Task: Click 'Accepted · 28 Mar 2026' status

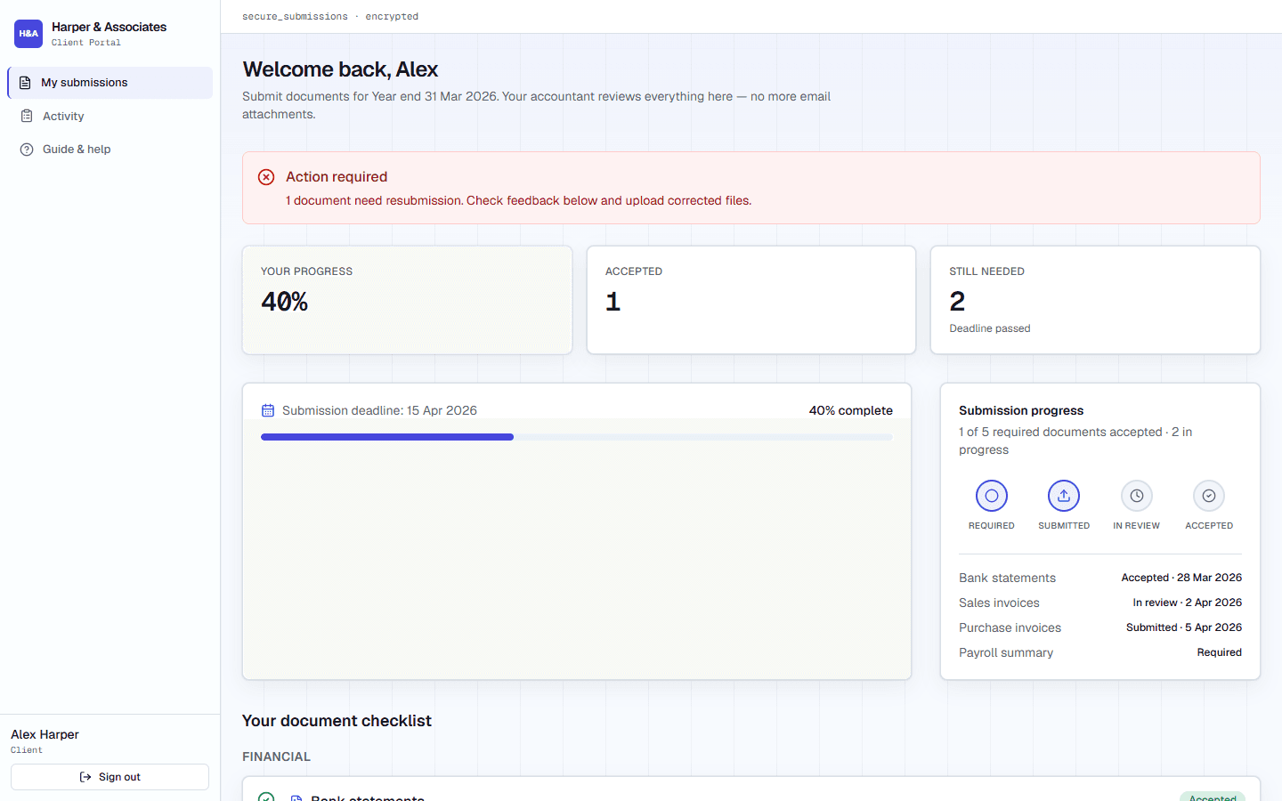Action: coord(1181,578)
